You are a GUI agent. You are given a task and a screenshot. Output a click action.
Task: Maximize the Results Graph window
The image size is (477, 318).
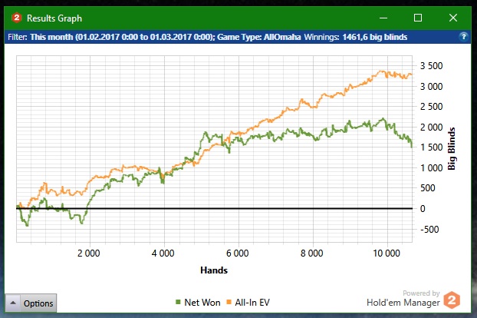[418, 18]
